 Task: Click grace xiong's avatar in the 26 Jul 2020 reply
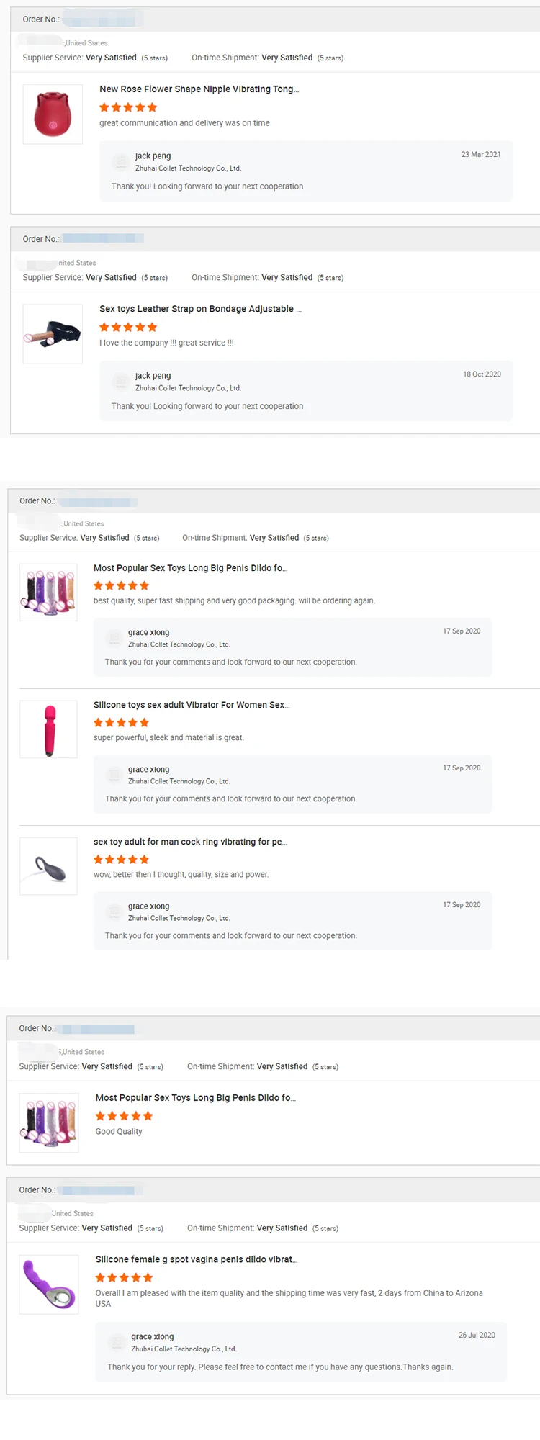point(117,1342)
